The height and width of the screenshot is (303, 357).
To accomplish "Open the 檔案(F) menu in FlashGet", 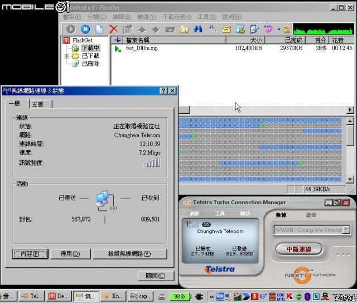I will coord(72,17).
